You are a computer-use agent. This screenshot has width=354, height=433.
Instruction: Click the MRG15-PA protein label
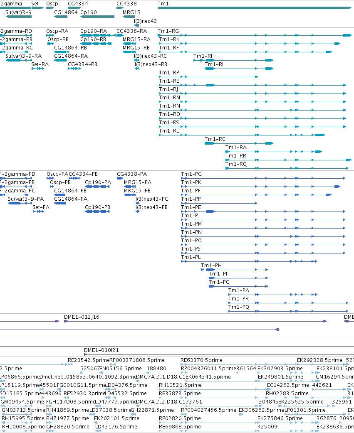pyautogui.click(x=138, y=182)
